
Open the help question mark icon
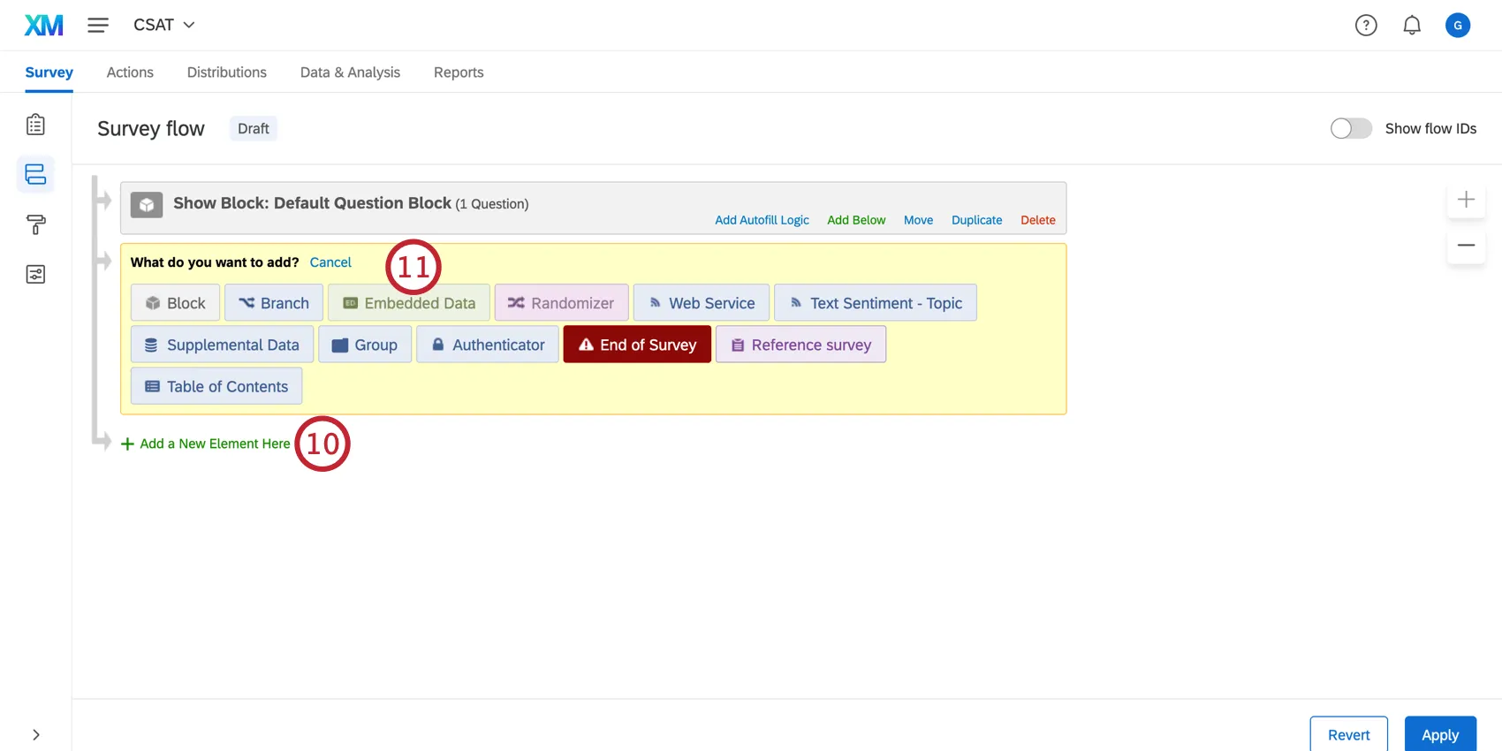point(1366,26)
